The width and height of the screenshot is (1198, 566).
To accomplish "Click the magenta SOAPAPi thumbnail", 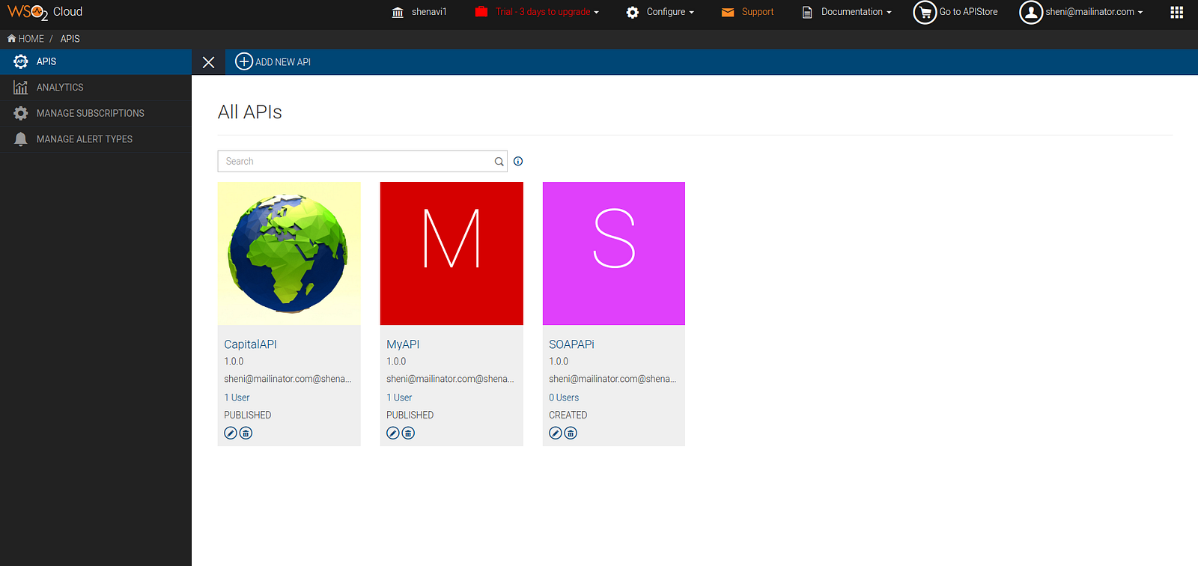I will pyautogui.click(x=614, y=253).
